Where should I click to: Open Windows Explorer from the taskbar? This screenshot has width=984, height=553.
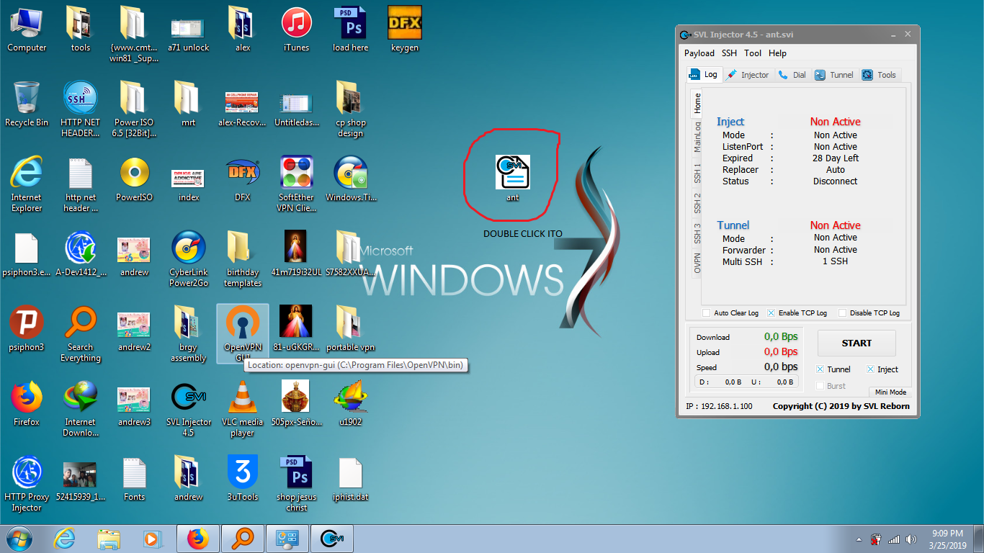point(109,539)
